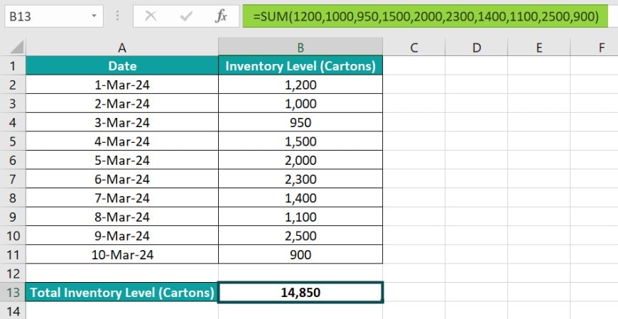The height and width of the screenshot is (319, 618).
Task: Click the value 1,200 cell
Action: point(300,85)
